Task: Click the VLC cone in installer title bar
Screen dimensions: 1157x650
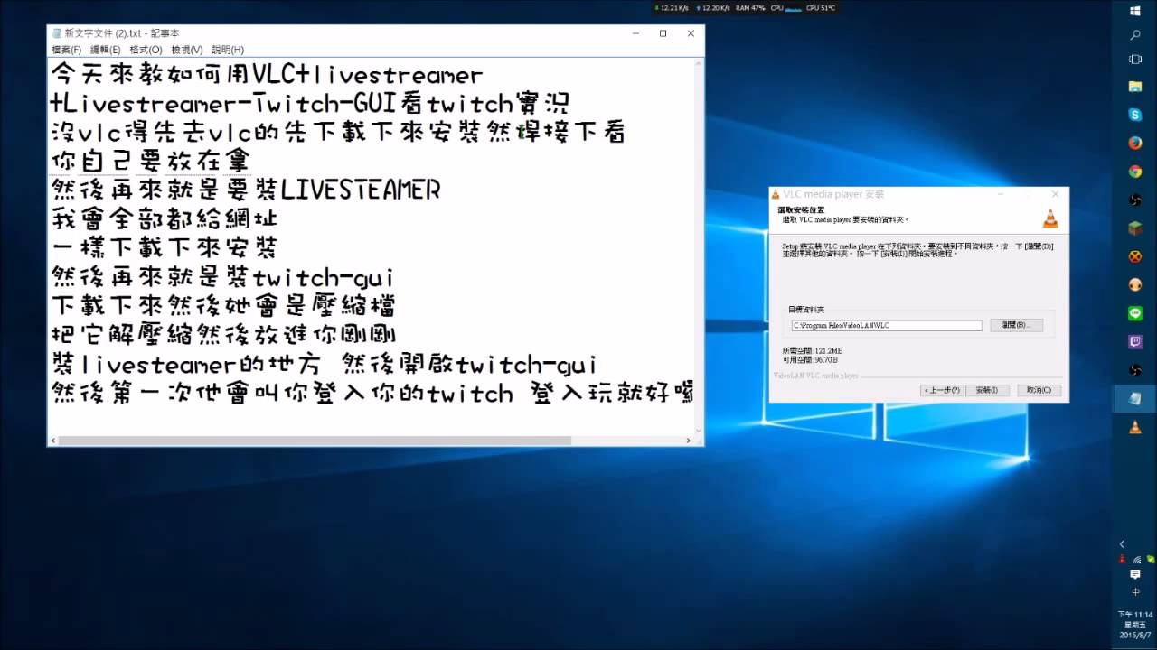Action: point(776,194)
